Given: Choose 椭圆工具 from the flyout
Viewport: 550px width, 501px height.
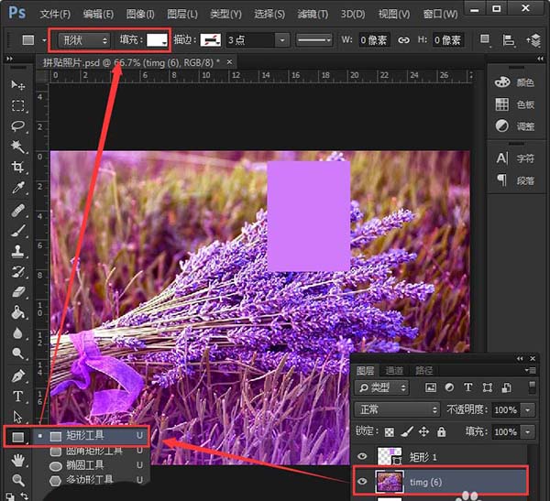Looking at the screenshot, I should click(x=87, y=465).
